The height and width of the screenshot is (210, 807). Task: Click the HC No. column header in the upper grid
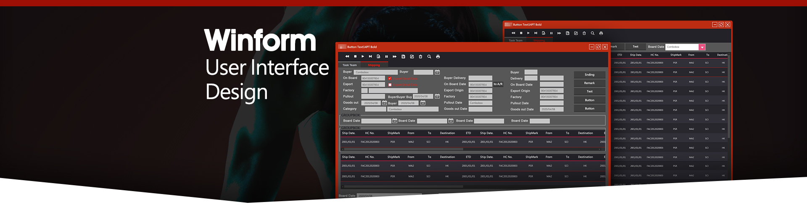tap(369, 133)
